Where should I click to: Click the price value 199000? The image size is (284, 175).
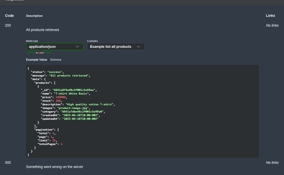pyautogui.click(x=60, y=97)
